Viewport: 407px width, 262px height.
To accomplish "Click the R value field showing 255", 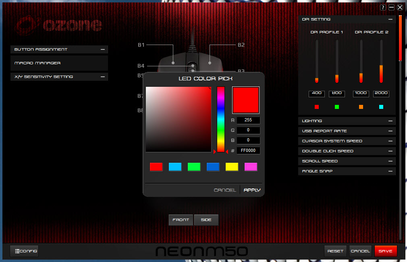I will (x=248, y=120).
